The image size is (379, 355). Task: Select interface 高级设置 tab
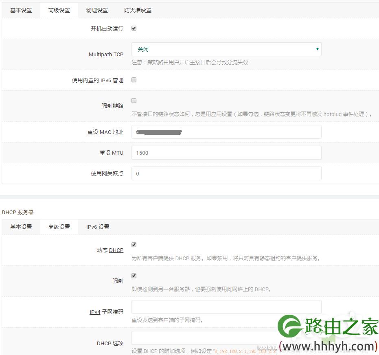(x=59, y=11)
